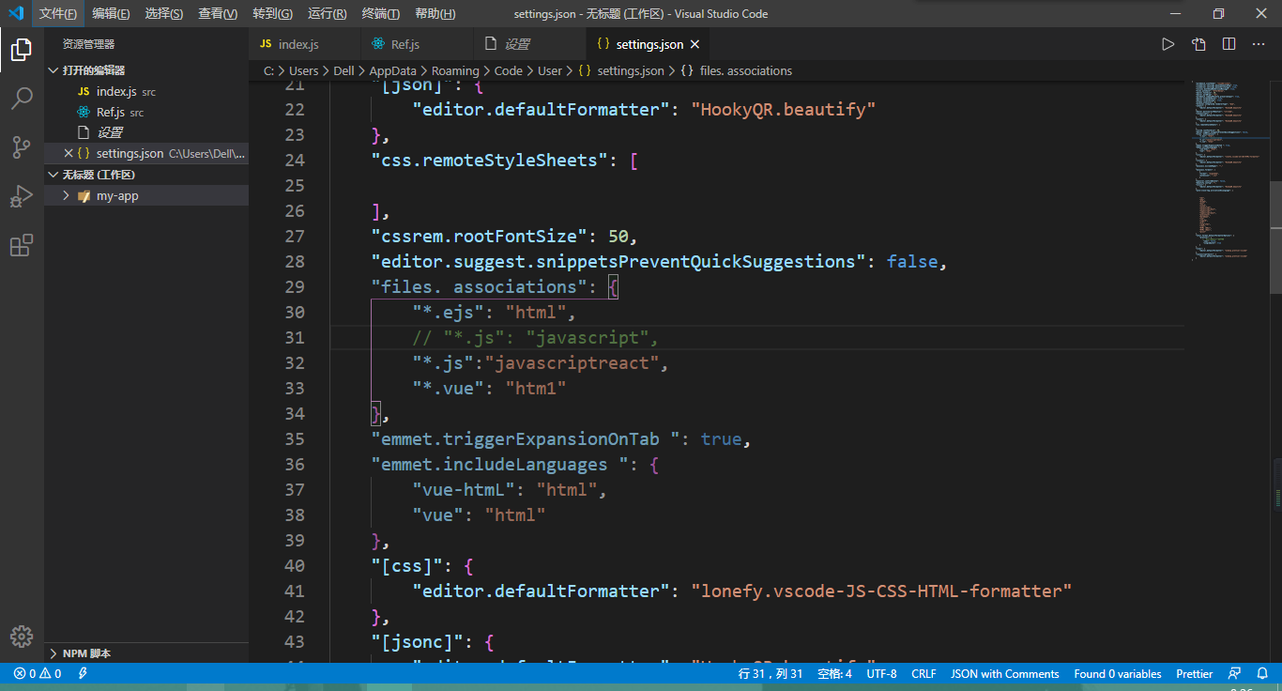Click the cursor position 行 31, 列 31
Image resolution: width=1282 pixels, height=691 pixels.
point(771,674)
